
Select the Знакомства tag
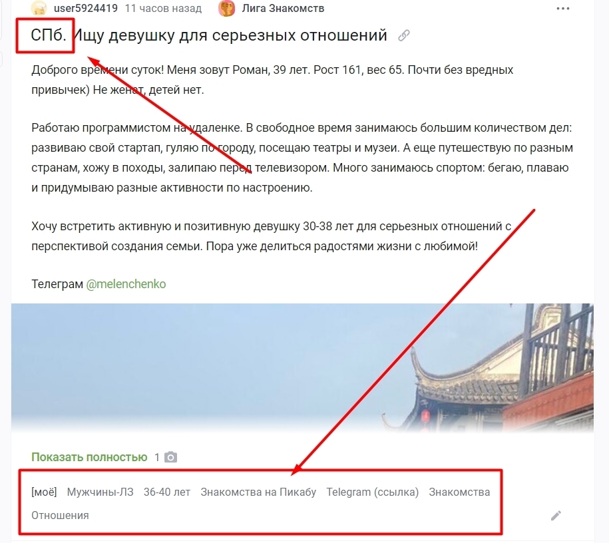coord(459,492)
